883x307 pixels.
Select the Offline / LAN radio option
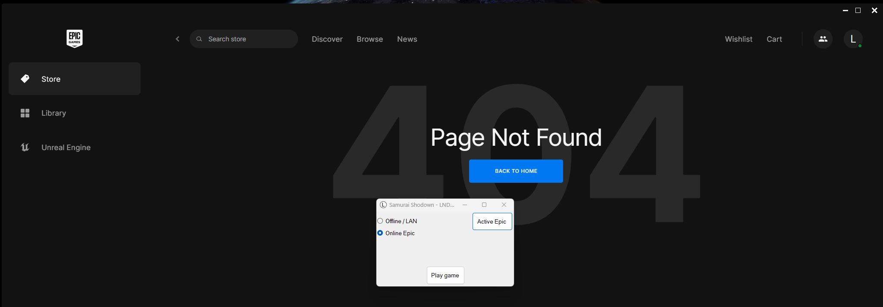380,221
